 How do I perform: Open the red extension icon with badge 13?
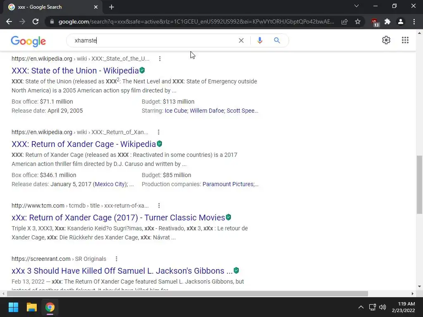click(x=375, y=22)
